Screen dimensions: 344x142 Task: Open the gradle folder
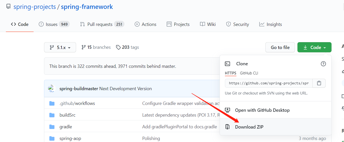(x=66, y=127)
